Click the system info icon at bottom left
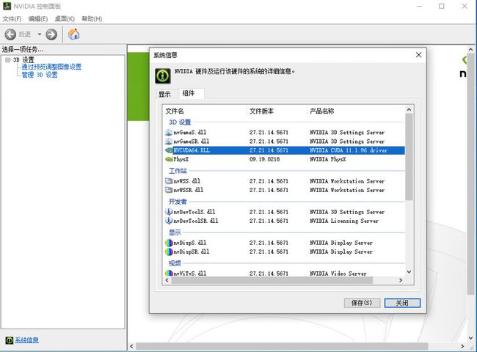The width and height of the screenshot is (477, 352). (10, 340)
